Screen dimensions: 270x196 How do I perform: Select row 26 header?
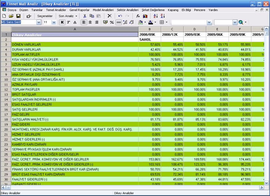click(x=6, y=159)
